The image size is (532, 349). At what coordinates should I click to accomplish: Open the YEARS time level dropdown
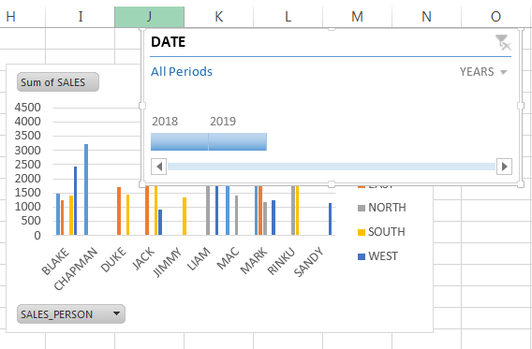(483, 72)
